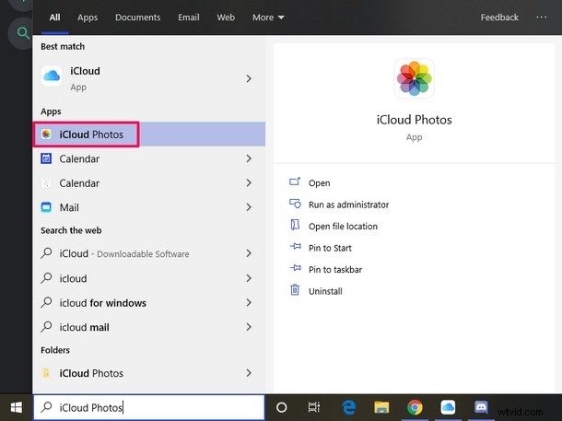The height and width of the screenshot is (421, 562).
Task: Switch to the All tab
Action: [x=55, y=18]
